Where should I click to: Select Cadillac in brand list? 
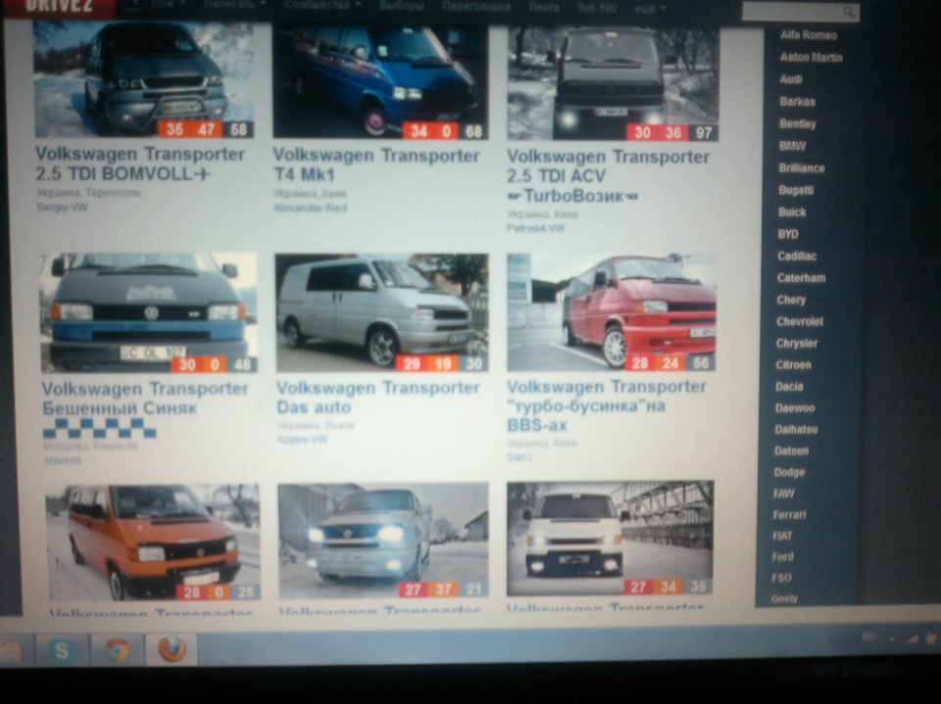[x=796, y=257]
